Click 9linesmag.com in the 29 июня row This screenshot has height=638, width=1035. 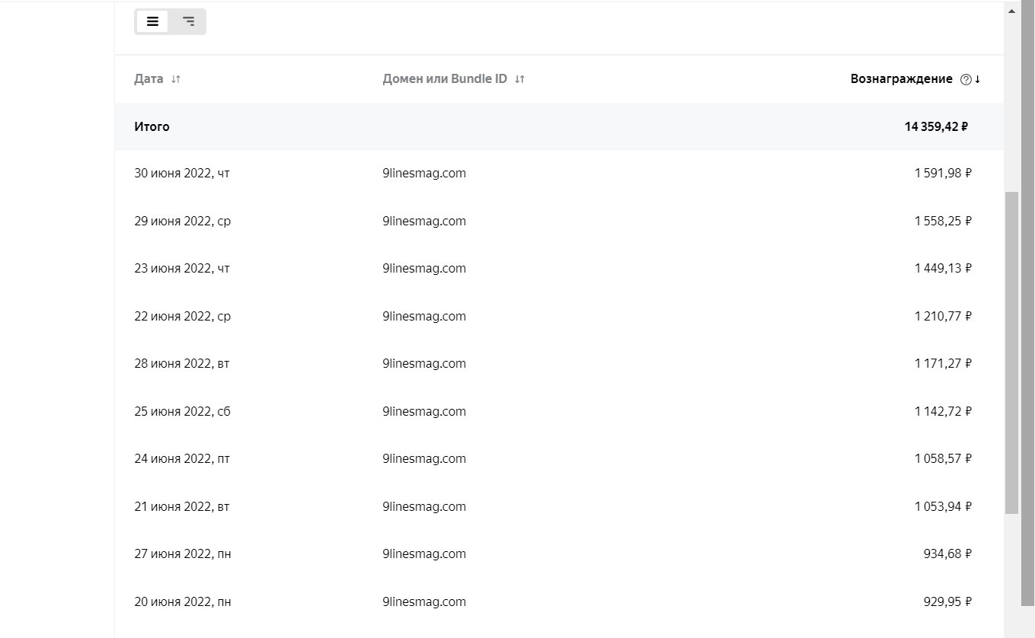pos(424,222)
